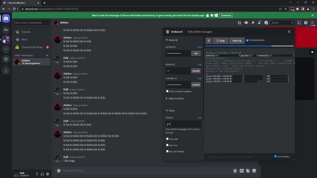Open Discord help question mark icon
The image size is (317, 178).
[x=306, y=23]
